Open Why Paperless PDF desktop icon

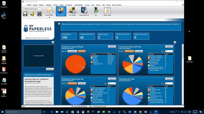coord(4,93)
